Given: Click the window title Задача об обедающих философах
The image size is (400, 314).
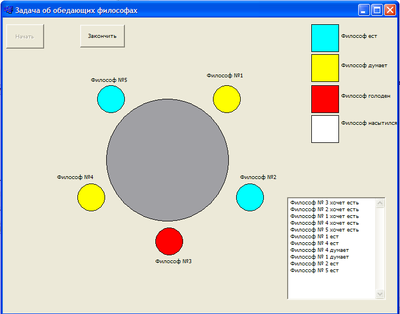Looking at the screenshot, I should click(x=76, y=11).
